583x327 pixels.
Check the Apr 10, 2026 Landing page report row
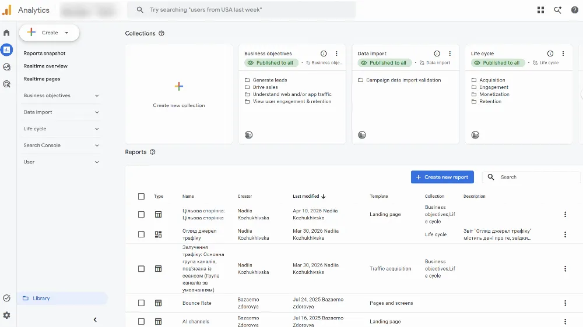point(141,215)
